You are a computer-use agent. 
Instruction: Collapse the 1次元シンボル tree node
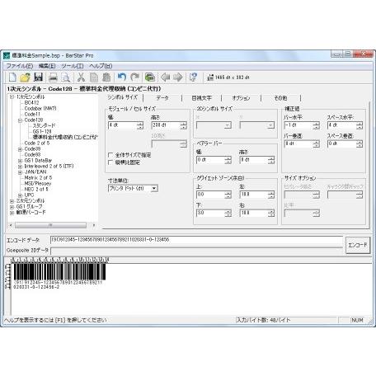(x=12, y=96)
